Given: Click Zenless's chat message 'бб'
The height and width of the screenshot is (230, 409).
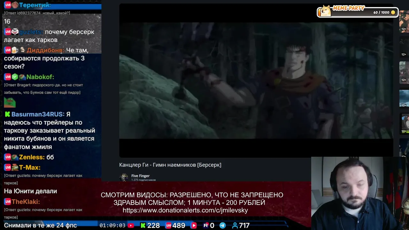Looking at the screenshot, I should pyautogui.click(x=50, y=157).
